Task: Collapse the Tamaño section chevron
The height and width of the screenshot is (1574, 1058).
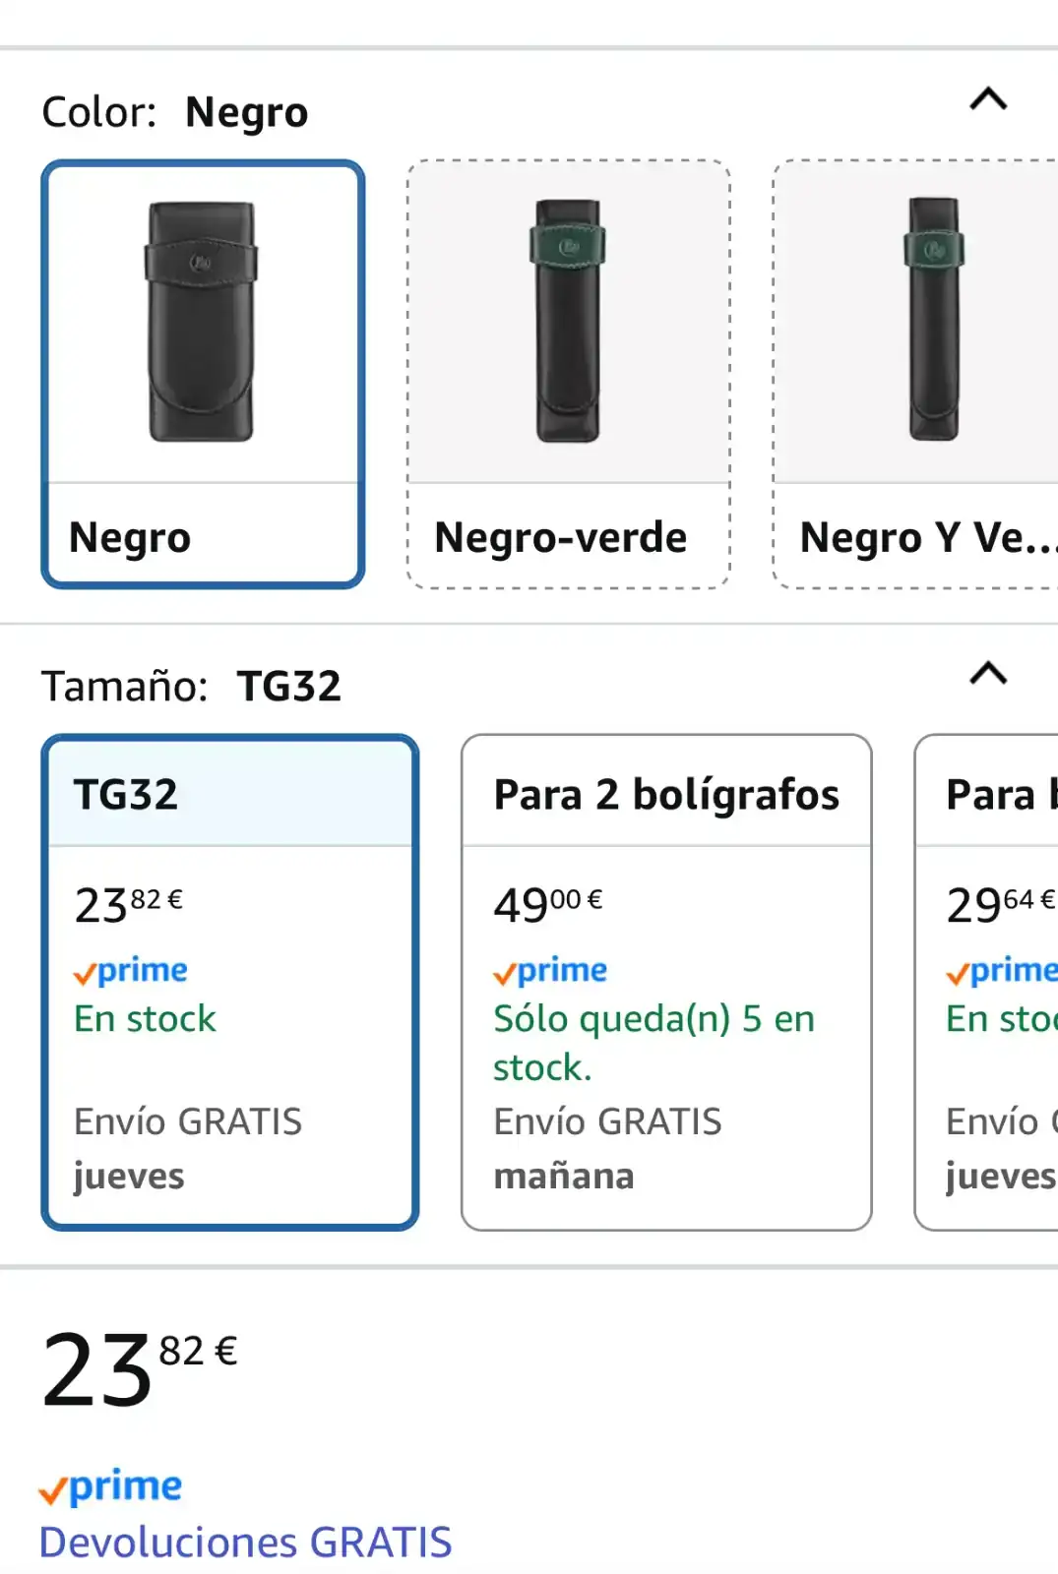Action: [x=988, y=673]
